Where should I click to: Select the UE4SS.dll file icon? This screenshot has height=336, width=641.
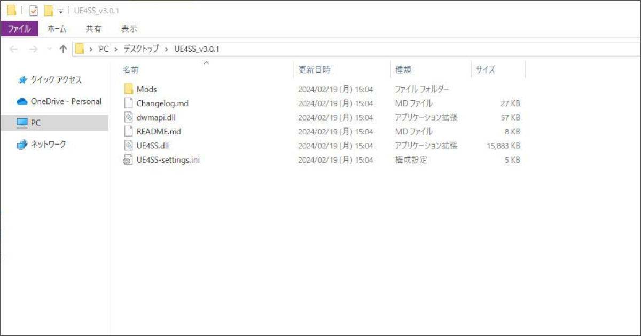(x=128, y=145)
